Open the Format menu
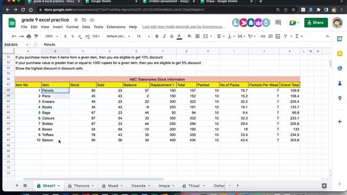Viewport: 347px width, 195px height. click(72, 27)
